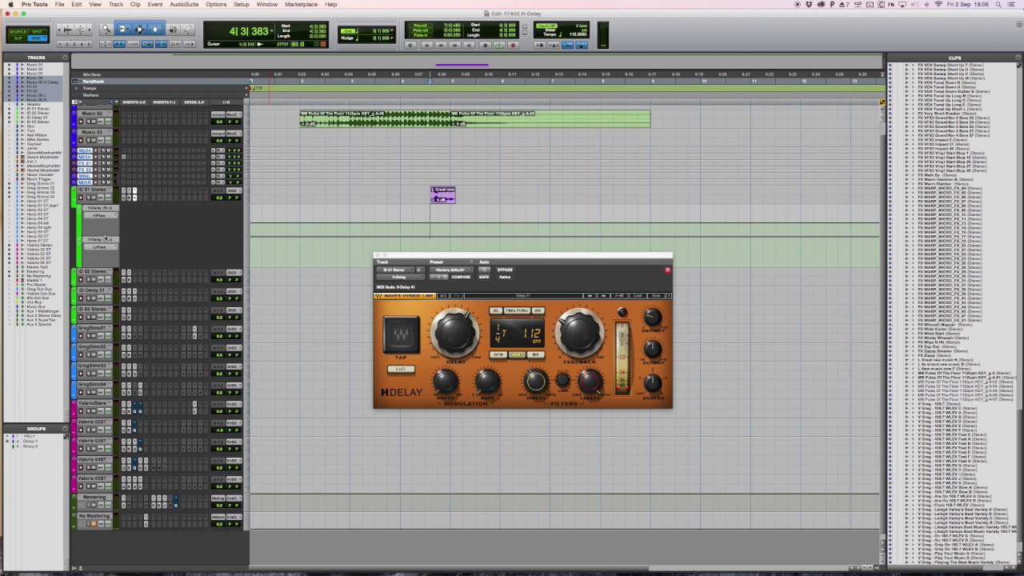The height and width of the screenshot is (576, 1024).
Task: Click the BYPASS button in plugin header
Action: coord(505,270)
